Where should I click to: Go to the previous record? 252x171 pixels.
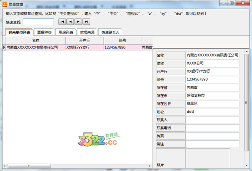coord(70,22)
